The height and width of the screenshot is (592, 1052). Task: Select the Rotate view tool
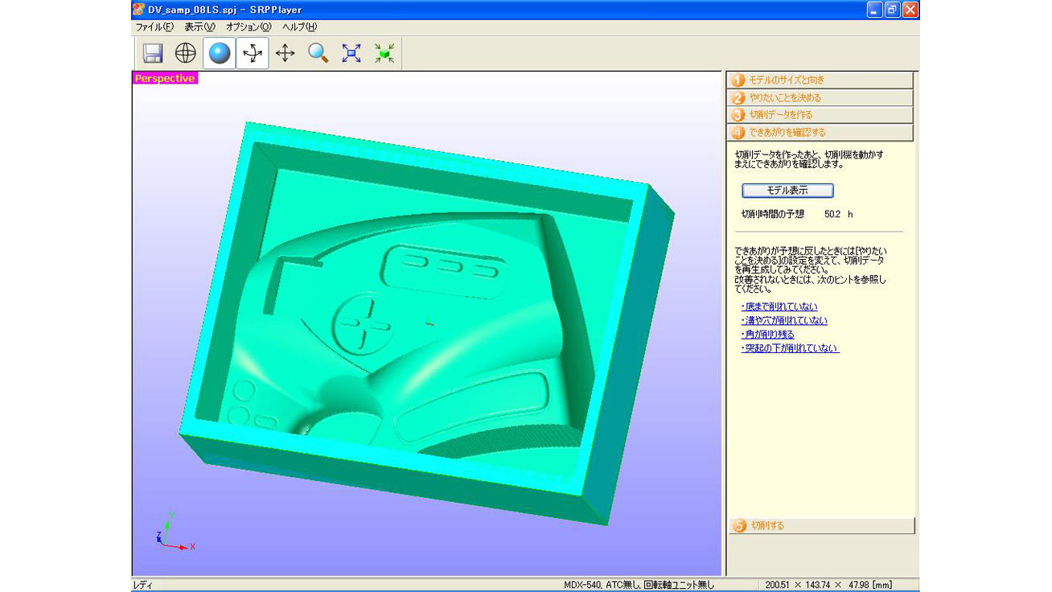tap(253, 54)
